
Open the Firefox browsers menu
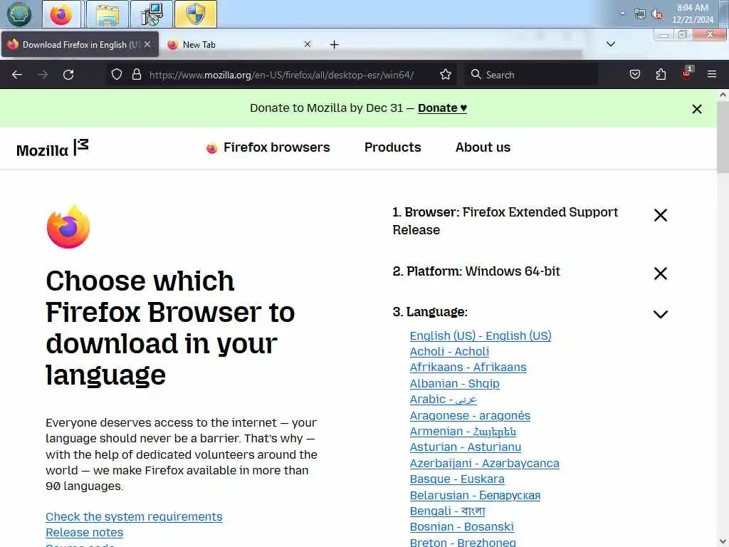[268, 147]
